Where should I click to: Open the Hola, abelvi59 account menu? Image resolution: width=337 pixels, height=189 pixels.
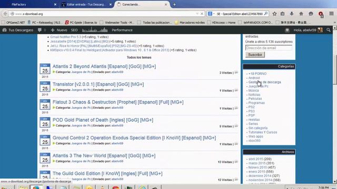(308, 30)
